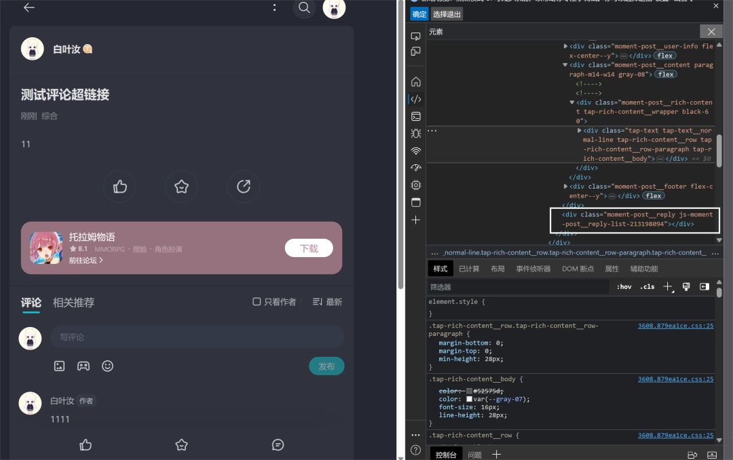Switch to 评论 tab
Screen dimensions: 733x460
pos(31,303)
